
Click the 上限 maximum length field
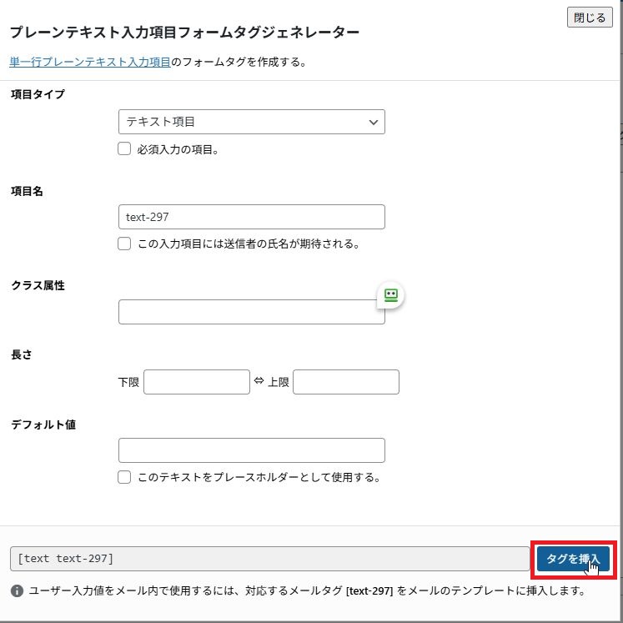[346, 382]
